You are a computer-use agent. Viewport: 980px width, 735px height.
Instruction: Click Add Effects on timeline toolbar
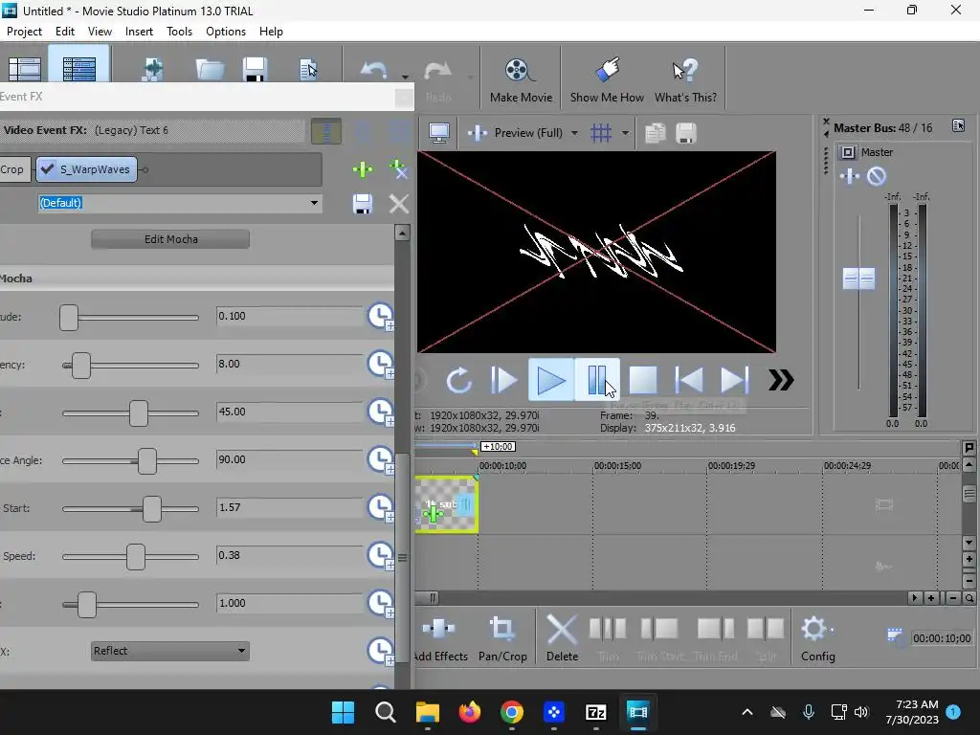click(x=439, y=638)
